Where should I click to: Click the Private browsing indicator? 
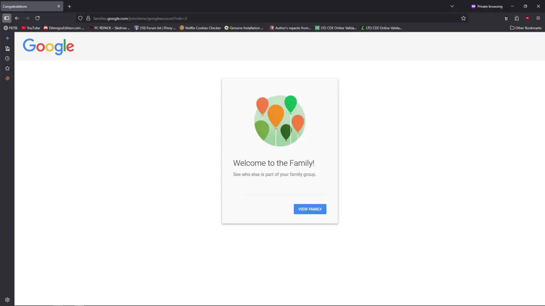[x=487, y=6]
